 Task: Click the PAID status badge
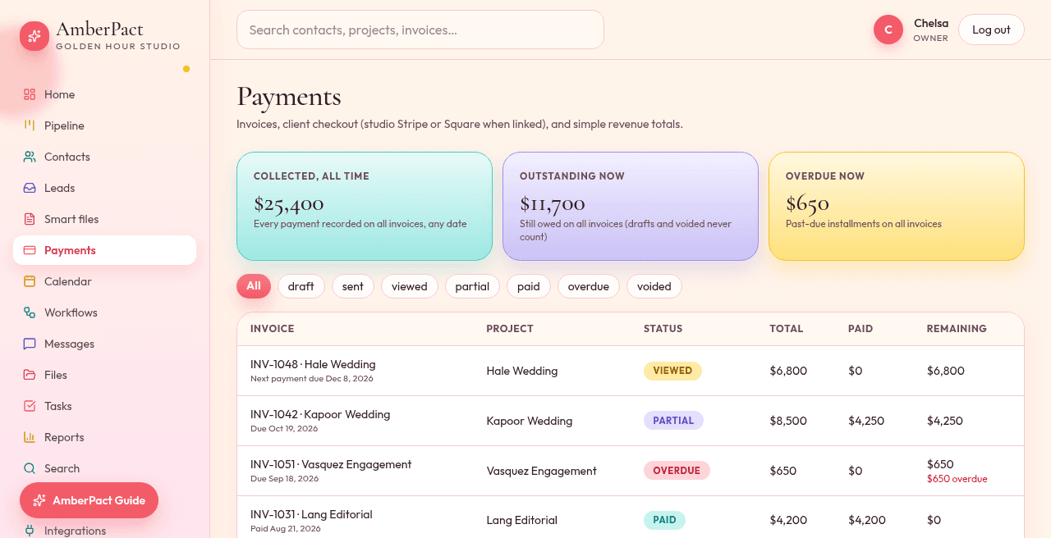coord(664,520)
